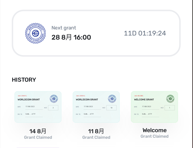Click the WLD-WELCOME voucher code
This screenshot has width=193, height=148.
tap(139, 96)
